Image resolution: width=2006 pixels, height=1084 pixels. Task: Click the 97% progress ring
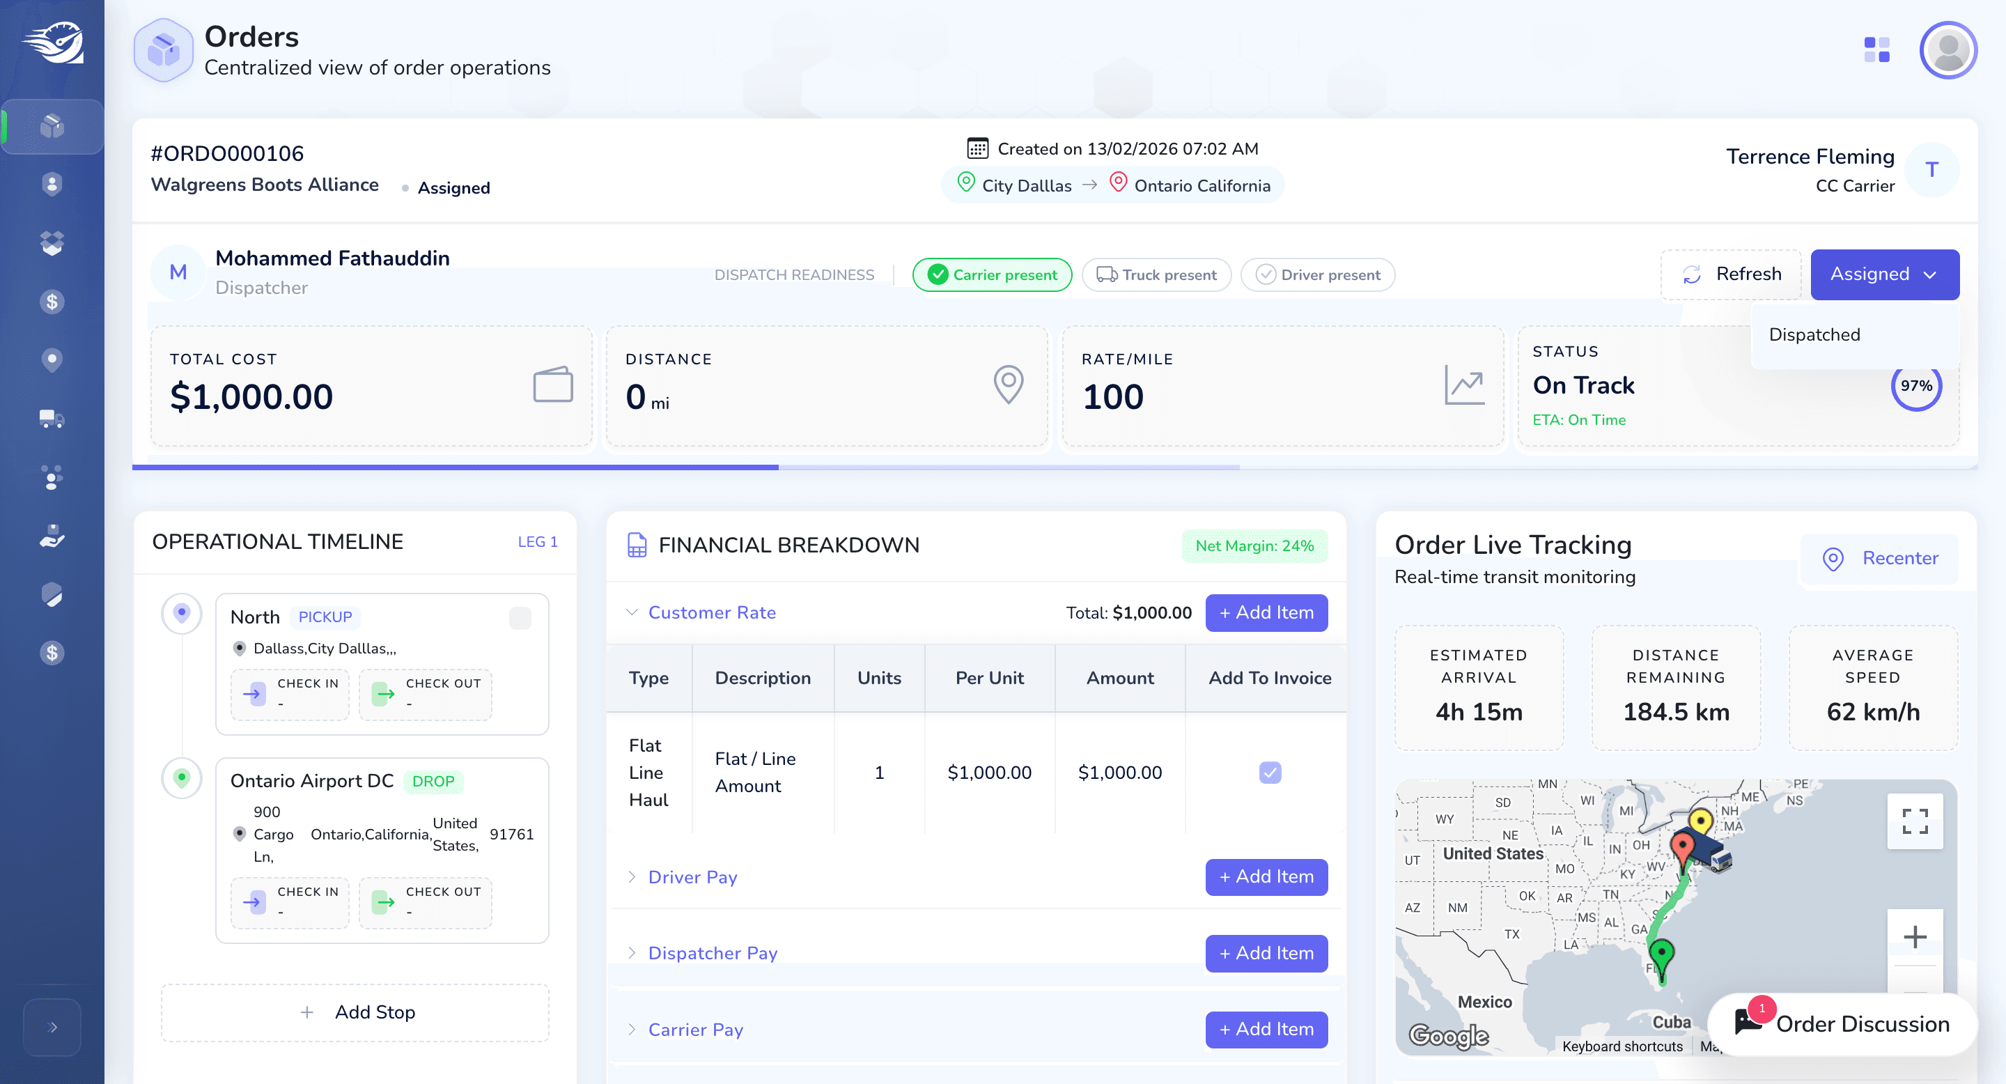click(1915, 385)
